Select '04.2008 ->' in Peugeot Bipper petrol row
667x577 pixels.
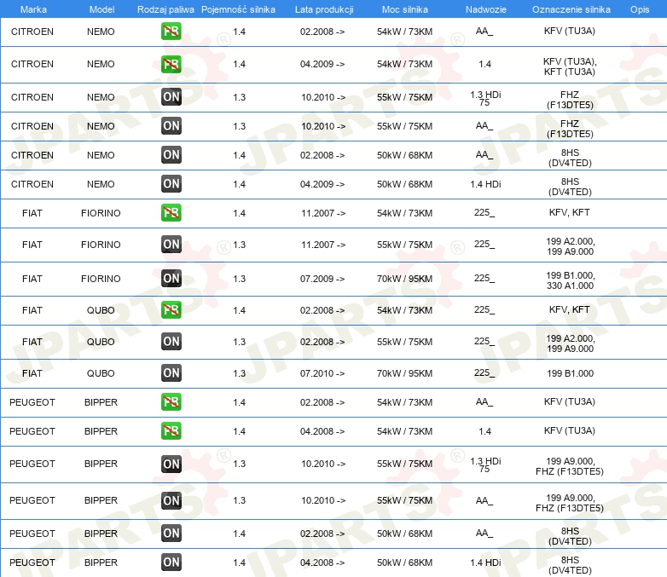coord(322,431)
